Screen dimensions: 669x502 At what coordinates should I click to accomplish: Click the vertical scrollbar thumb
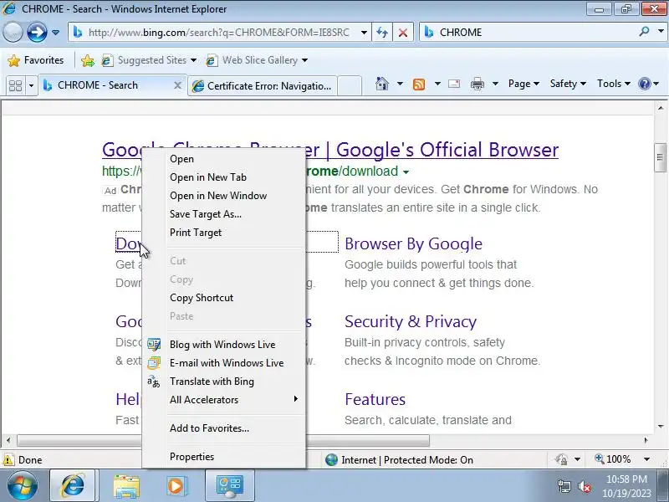click(660, 157)
